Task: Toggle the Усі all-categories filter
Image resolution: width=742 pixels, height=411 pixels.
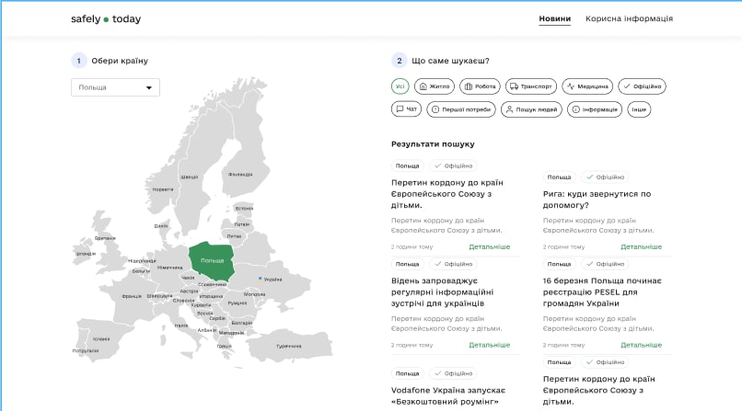Action: point(400,86)
